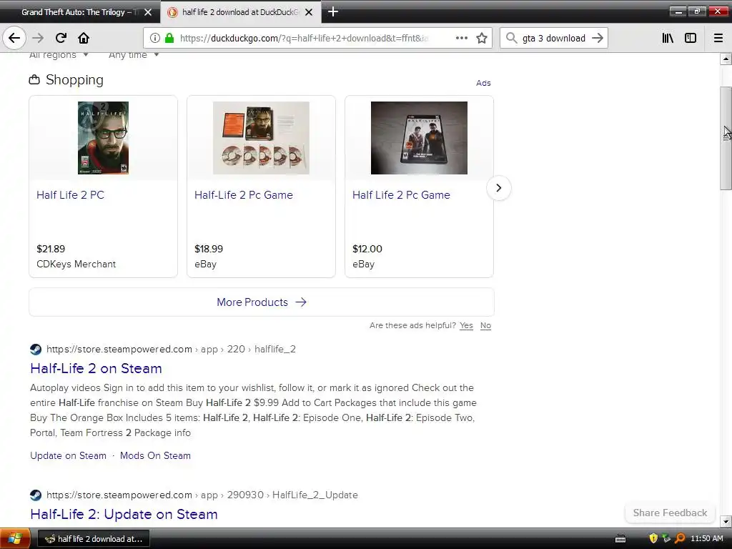Click the vertical scrollbar thumb

click(726, 138)
